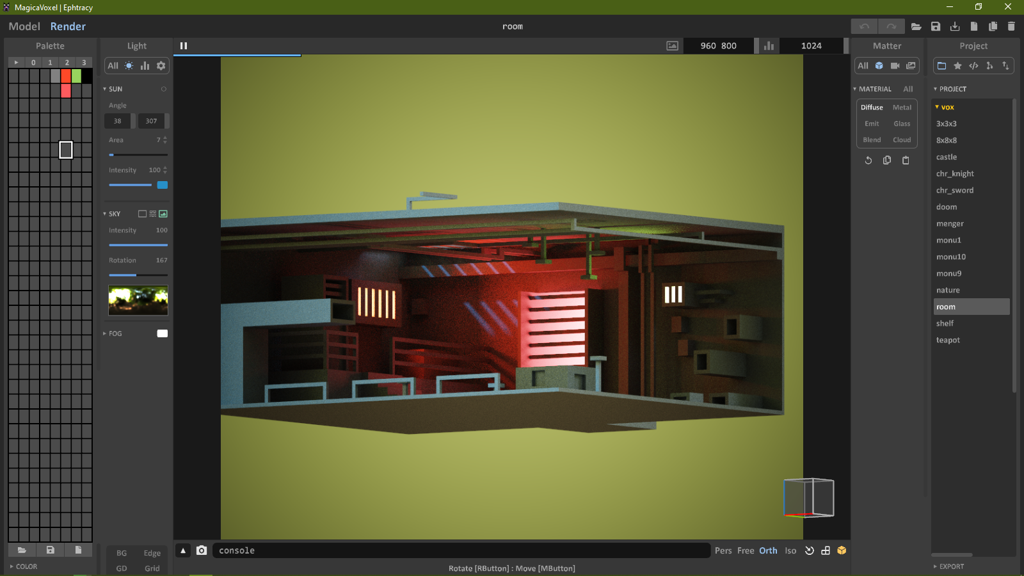
Task: Toggle the BG background display option
Action: (122, 553)
